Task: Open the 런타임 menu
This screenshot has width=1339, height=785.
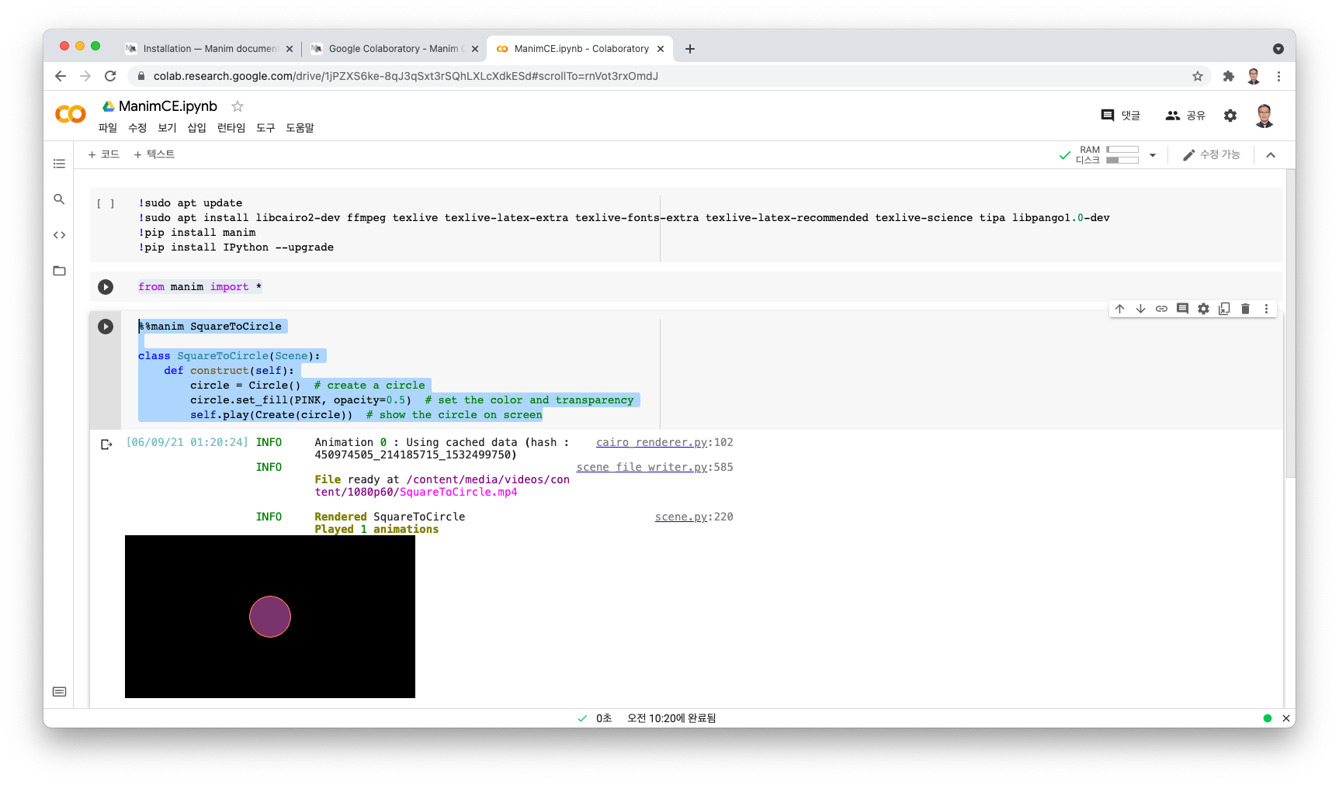Action: [x=231, y=127]
